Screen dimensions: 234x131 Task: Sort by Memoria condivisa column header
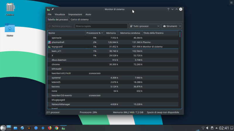click(x=130, y=33)
